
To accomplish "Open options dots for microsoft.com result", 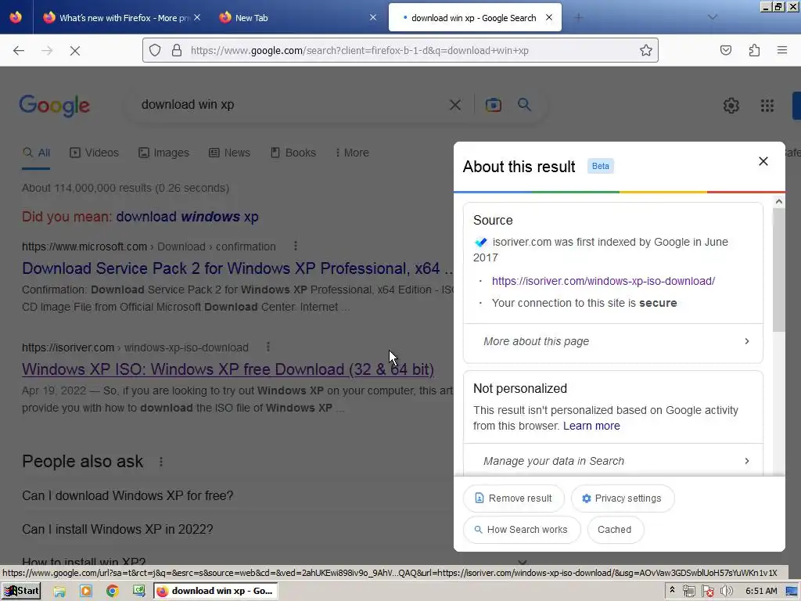I will (x=295, y=246).
